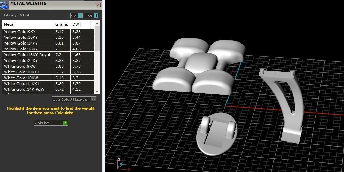Click the 6.72 grams value
The width and height of the screenshot is (344, 172).
[60, 89]
